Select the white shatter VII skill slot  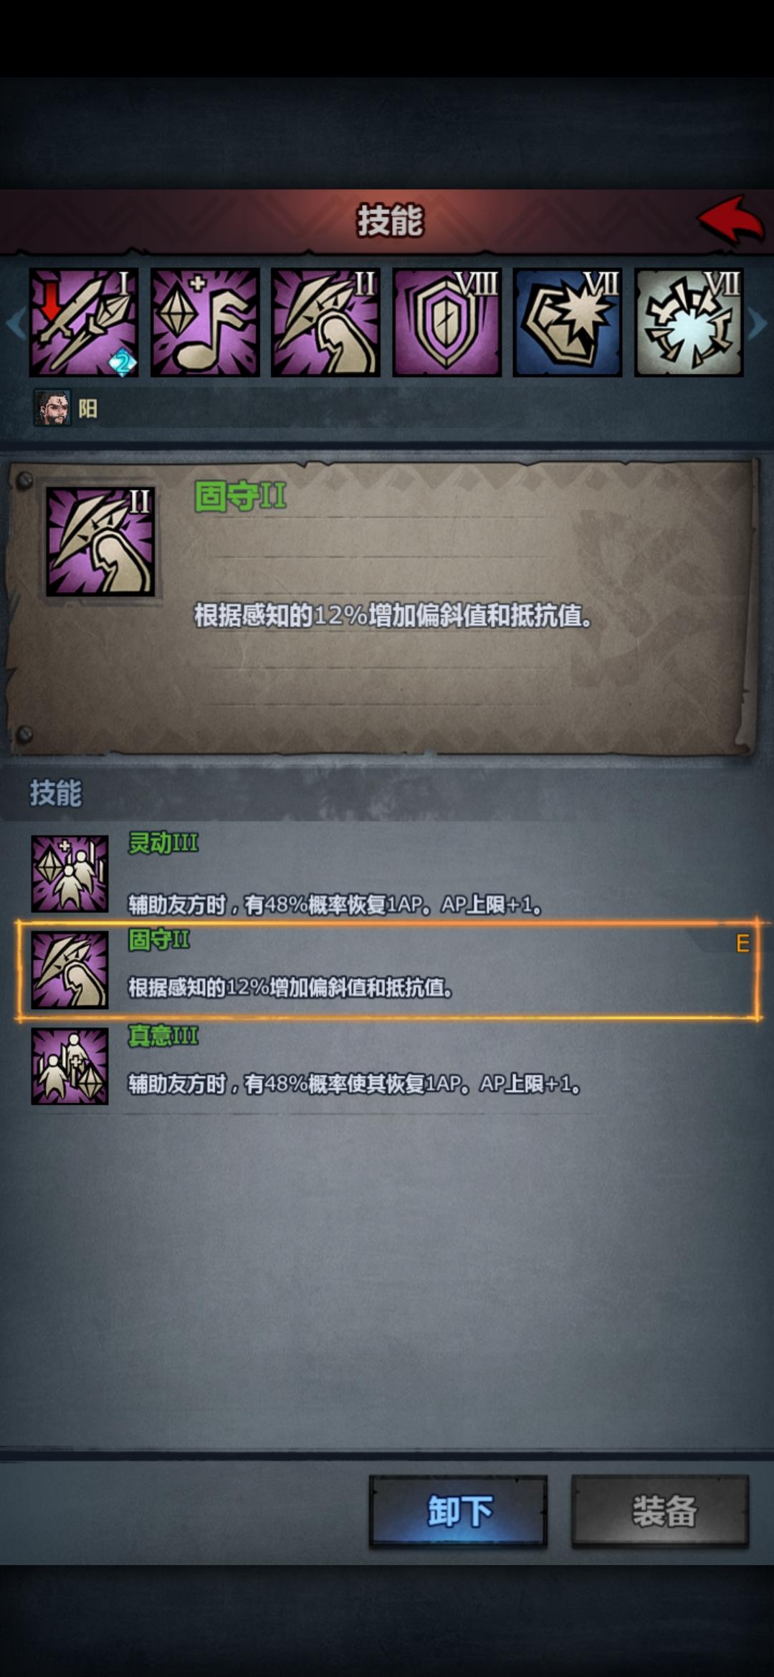click(x=689, y=322)
